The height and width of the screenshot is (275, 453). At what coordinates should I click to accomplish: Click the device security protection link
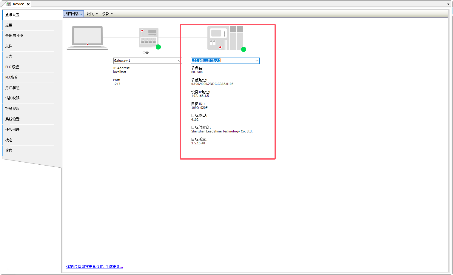pos(95,267)
